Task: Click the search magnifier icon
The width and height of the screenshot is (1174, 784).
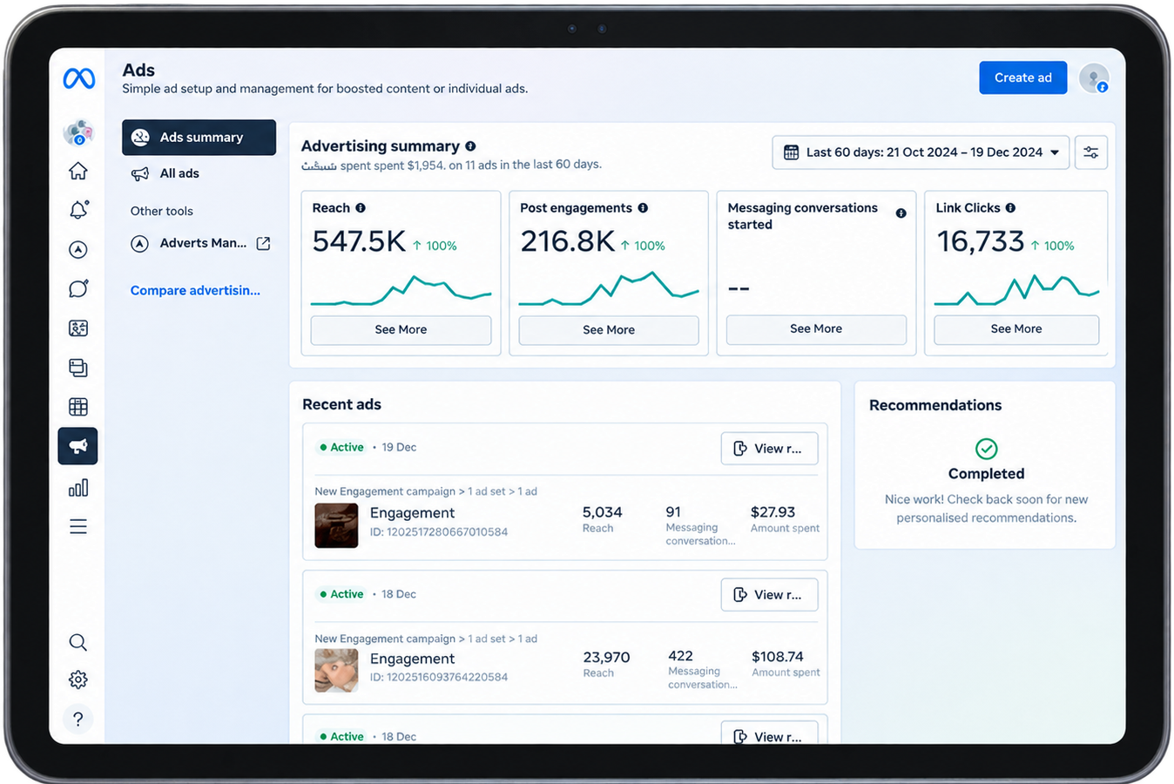Action: click(x=78, y=643)
